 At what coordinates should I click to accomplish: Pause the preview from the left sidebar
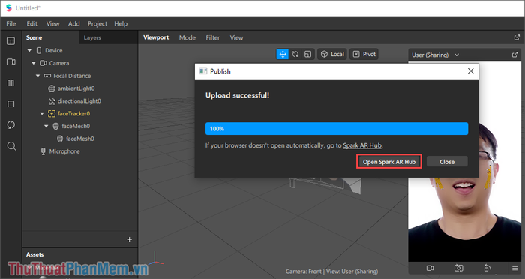pos(11,83)
